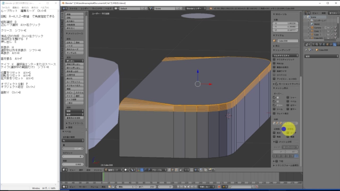Open the ファイル menu

point(73,8)
